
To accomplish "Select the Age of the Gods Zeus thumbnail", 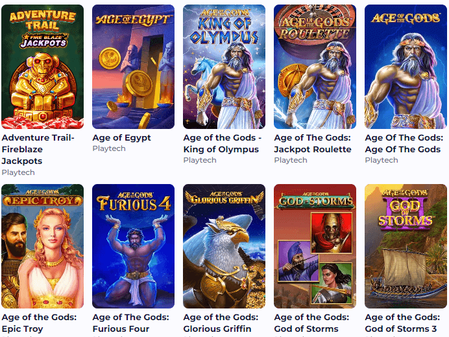I will 406,67.
